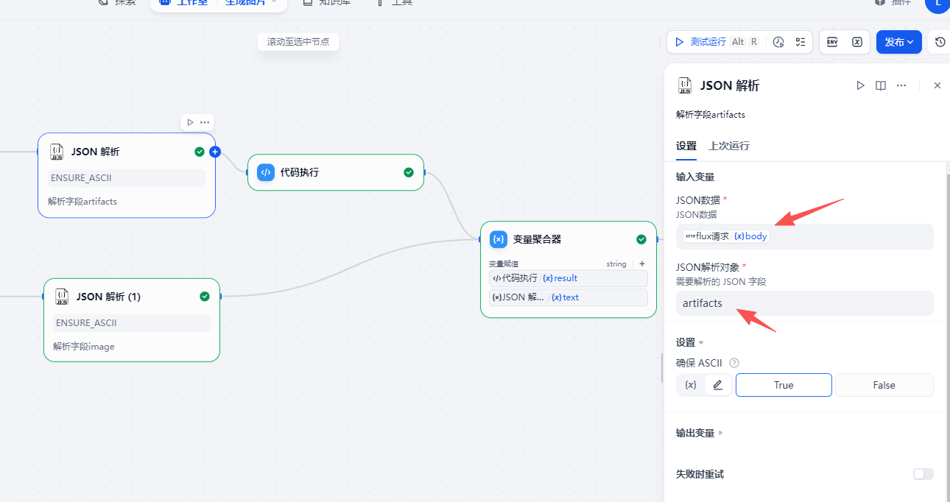Switch to the 上次运行 tab
This screenshot has width=950, height=502.
(x=729, y=146)
